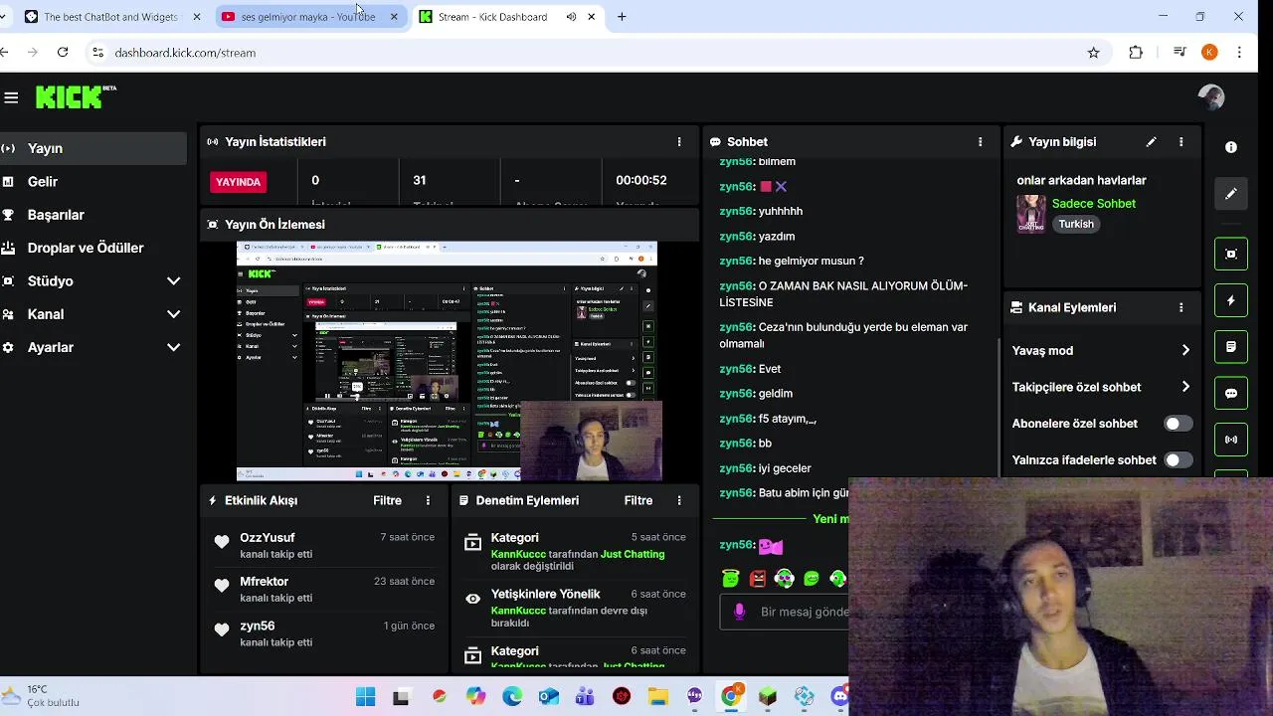This screenshot has width=1273, height=716.
Task: Switch to The best ChatBot and Widgets tab
Action: click(111, 17)
